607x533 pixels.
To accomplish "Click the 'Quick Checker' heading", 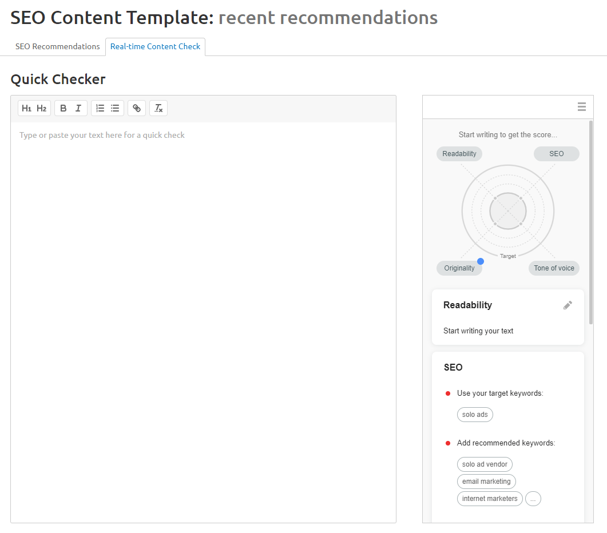I will (58, 79).
